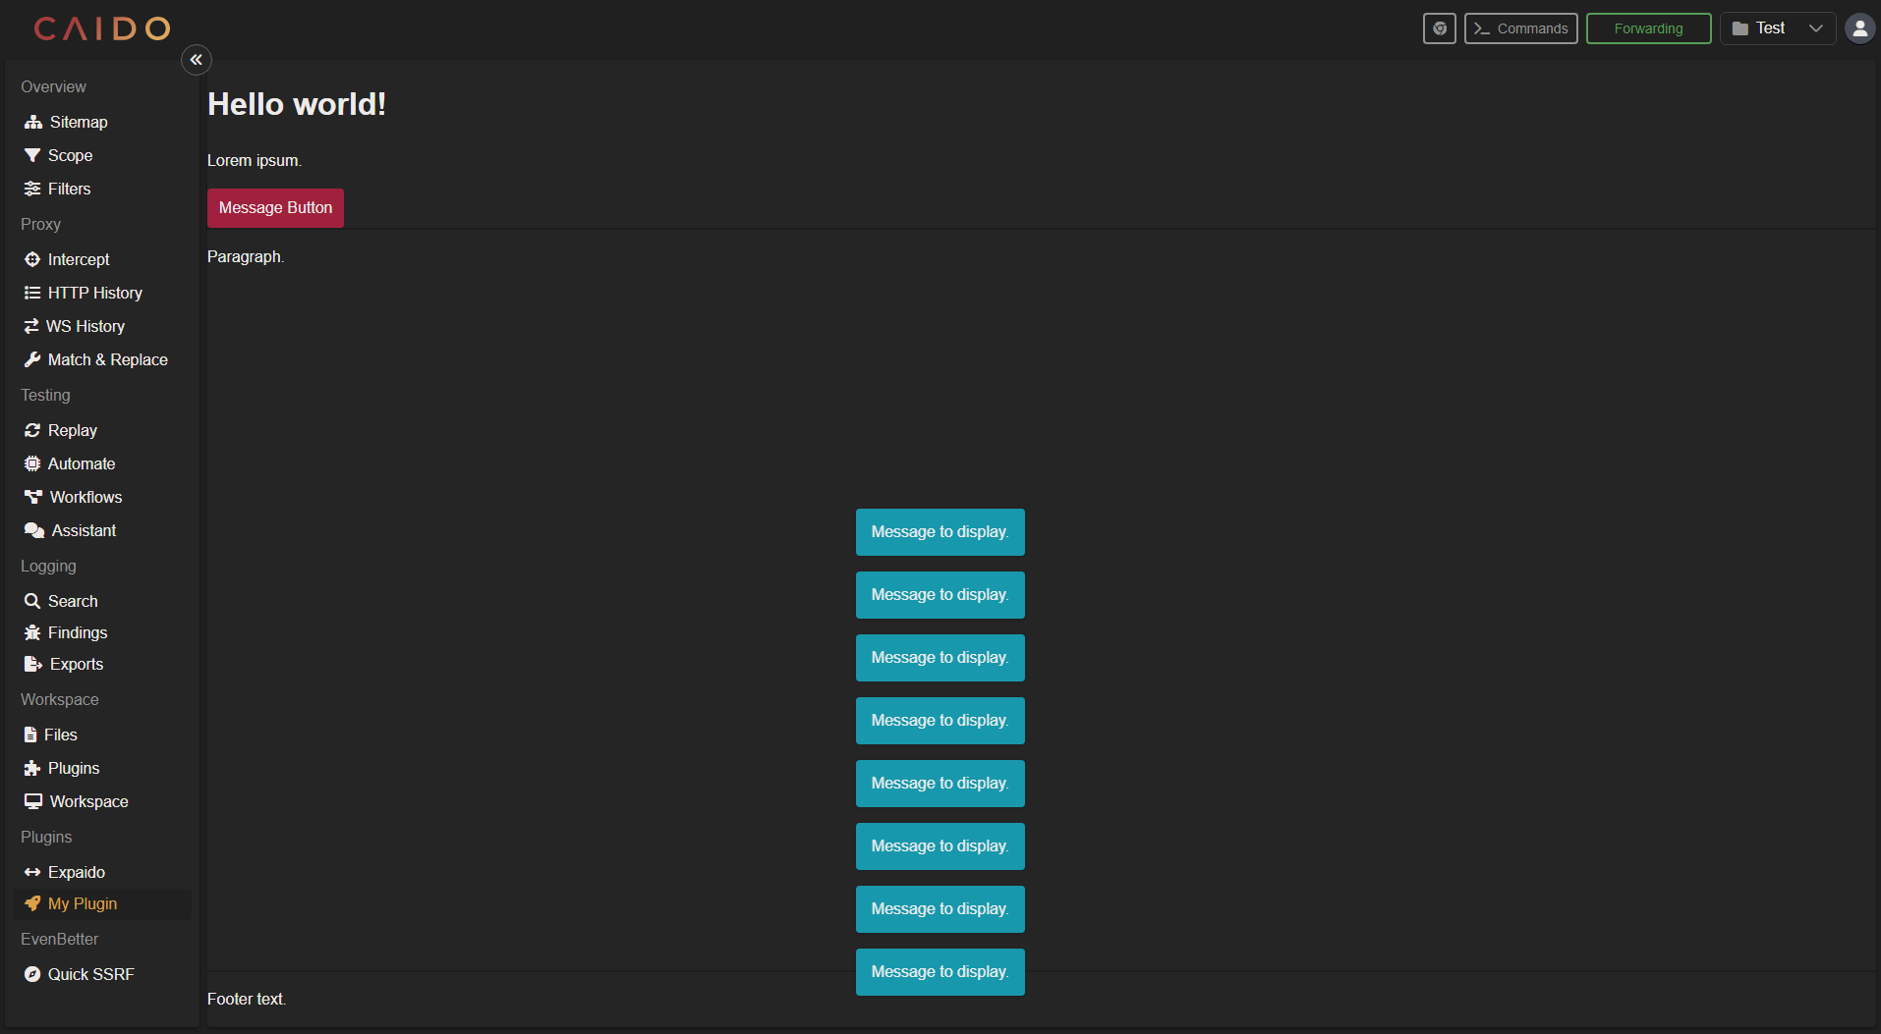The image size is (1881, 1034).
Task: Open the Findings bug icon under Logging
Action: [32, 632]
